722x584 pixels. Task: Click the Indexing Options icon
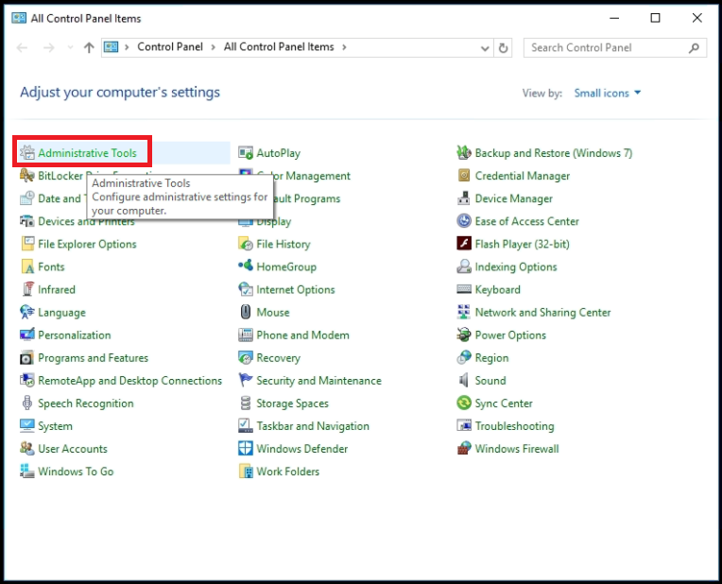pyautogui.click(x=464, y=266)
